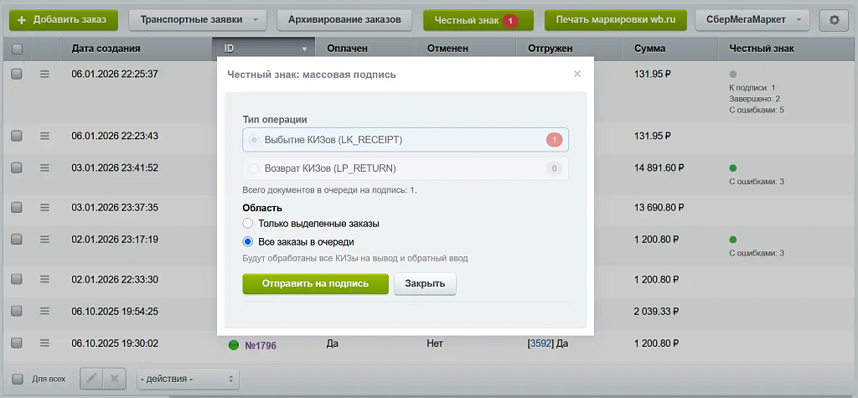Click Печать маркировки wb.ru button

[x=615, y=20]
